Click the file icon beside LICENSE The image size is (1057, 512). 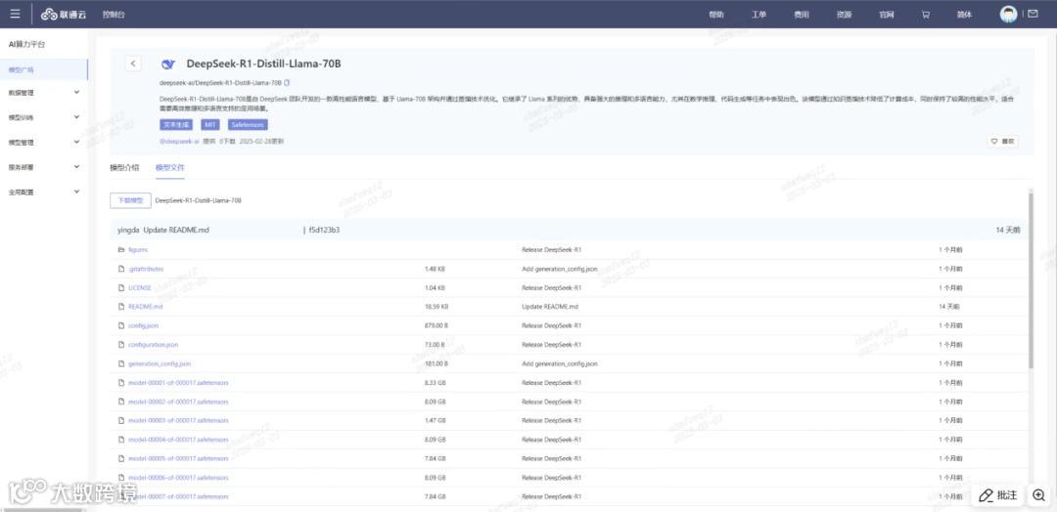click(121, 287)
